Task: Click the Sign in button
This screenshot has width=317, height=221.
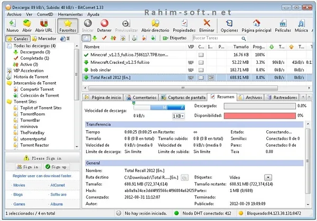Action: coord(29,167)
